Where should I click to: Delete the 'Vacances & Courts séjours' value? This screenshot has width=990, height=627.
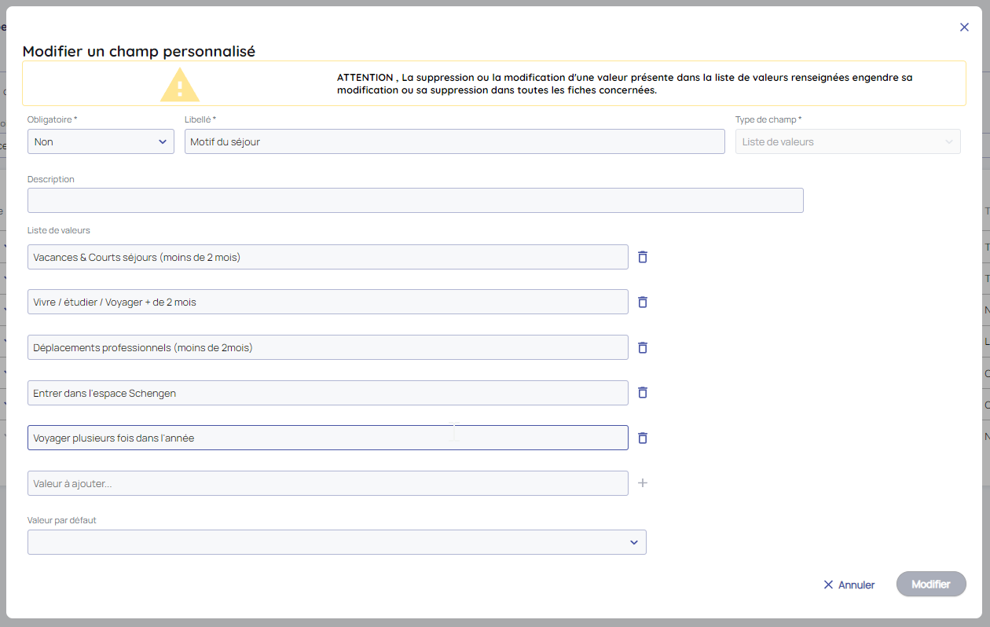tap(642, 257)
